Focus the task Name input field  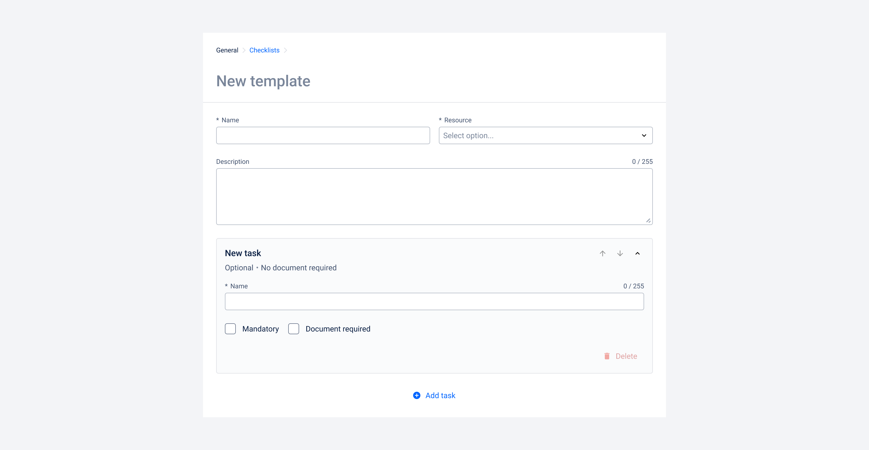(434, 301)
